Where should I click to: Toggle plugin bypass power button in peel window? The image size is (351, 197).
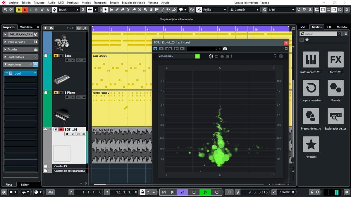click(x=155, y=49)
